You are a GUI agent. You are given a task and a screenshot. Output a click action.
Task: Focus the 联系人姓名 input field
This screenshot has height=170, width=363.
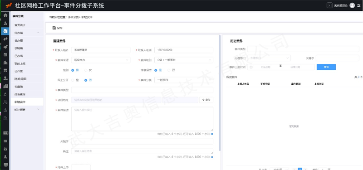(x=100, y=50)
